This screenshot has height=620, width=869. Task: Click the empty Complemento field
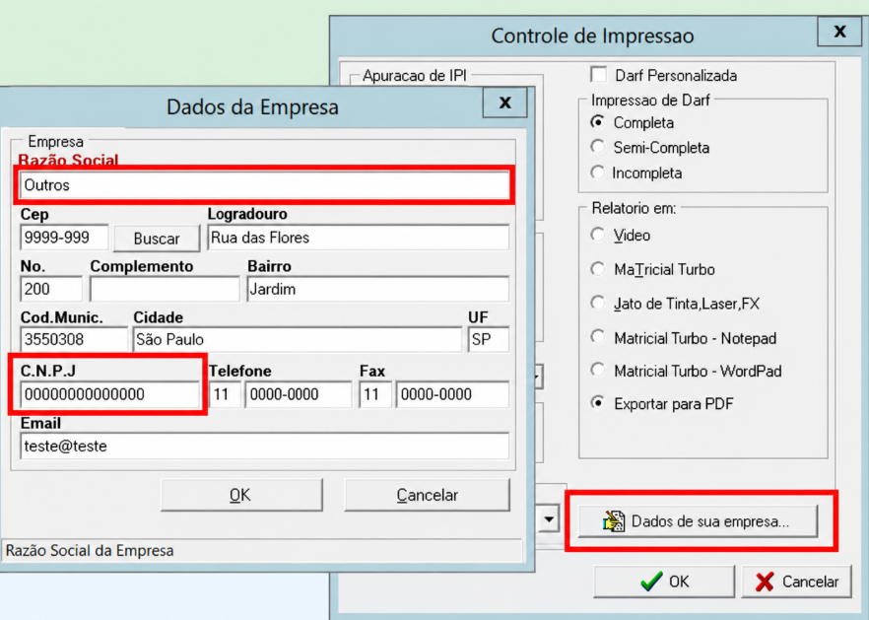coord(165,289)
